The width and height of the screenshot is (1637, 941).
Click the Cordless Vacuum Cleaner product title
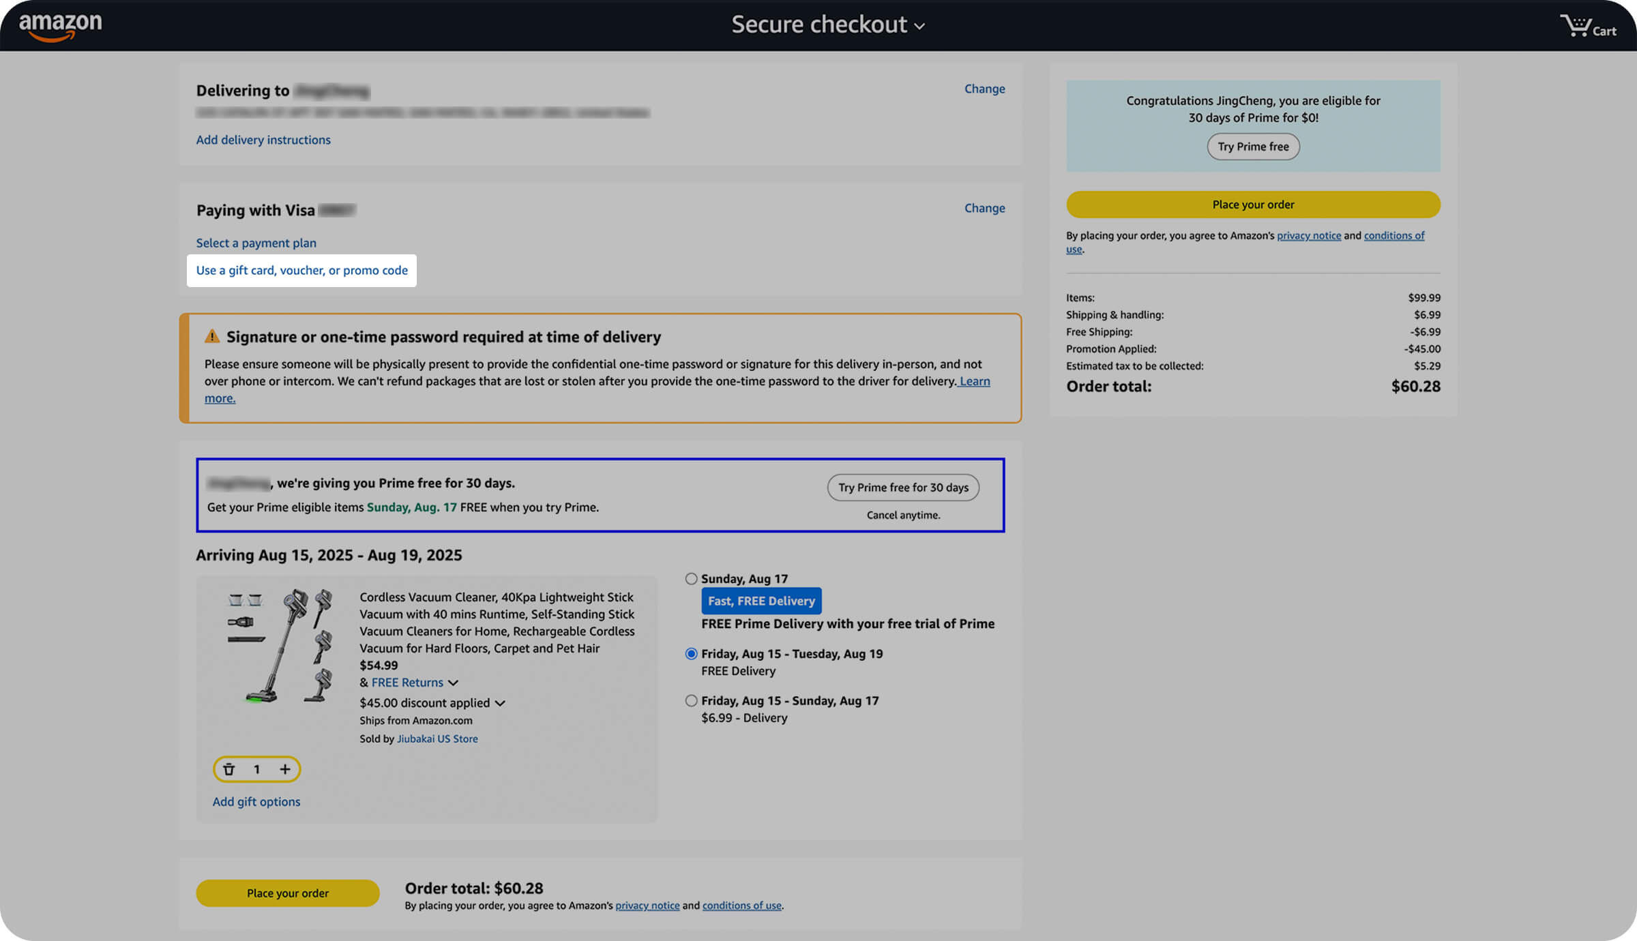point(497,623)
